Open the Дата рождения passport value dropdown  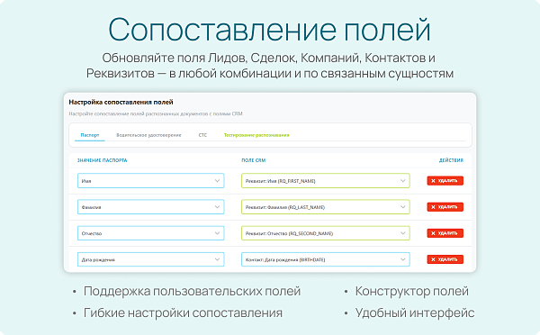[151, 259]
